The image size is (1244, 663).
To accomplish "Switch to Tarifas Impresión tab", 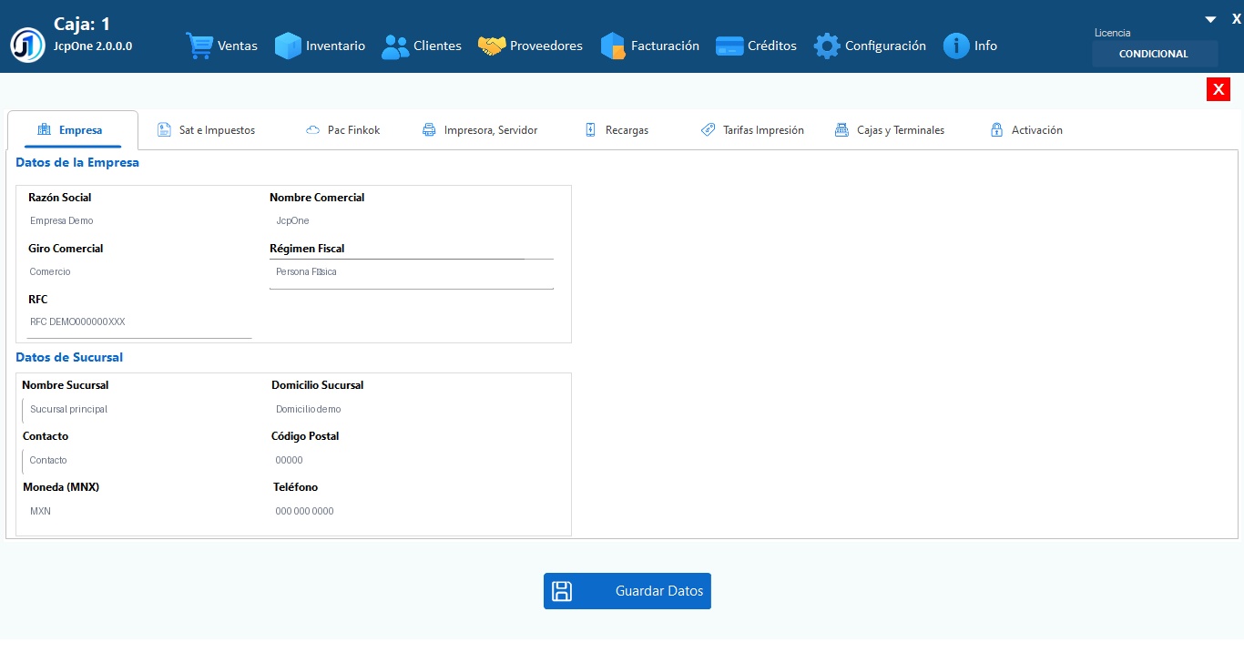I will click(x=752, y=130).
